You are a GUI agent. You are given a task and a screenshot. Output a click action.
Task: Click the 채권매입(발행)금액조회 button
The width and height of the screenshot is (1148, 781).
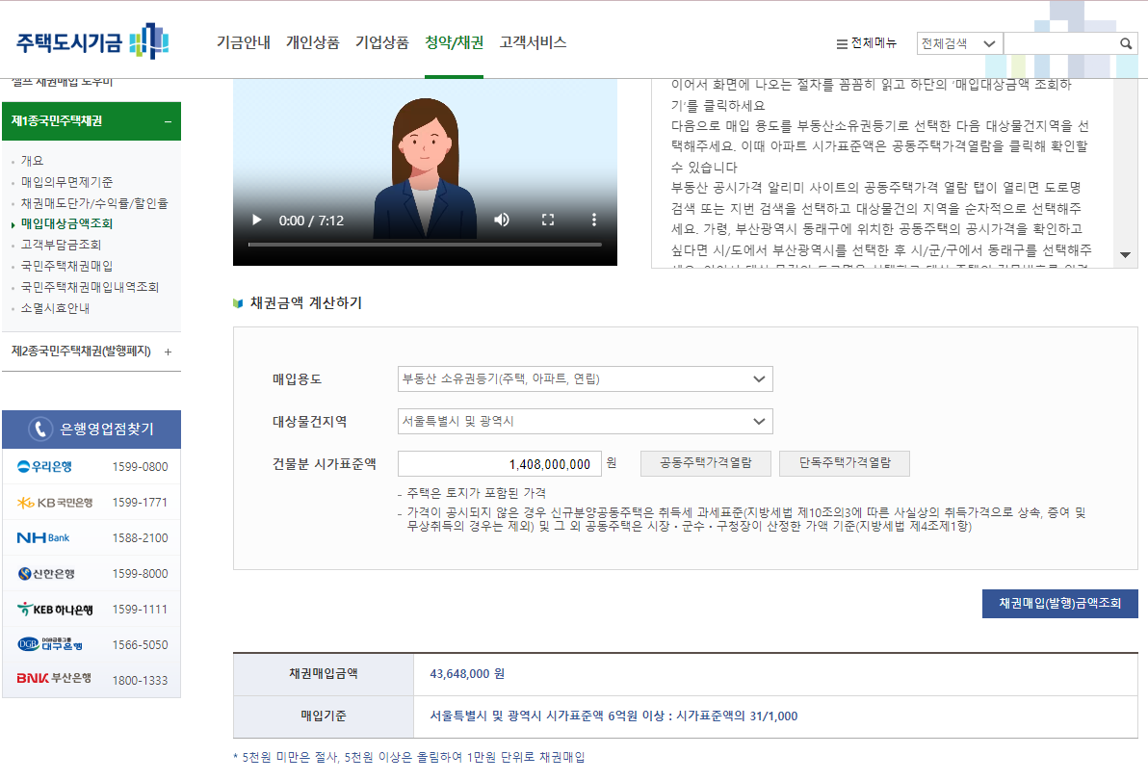tap(1058, 602)
